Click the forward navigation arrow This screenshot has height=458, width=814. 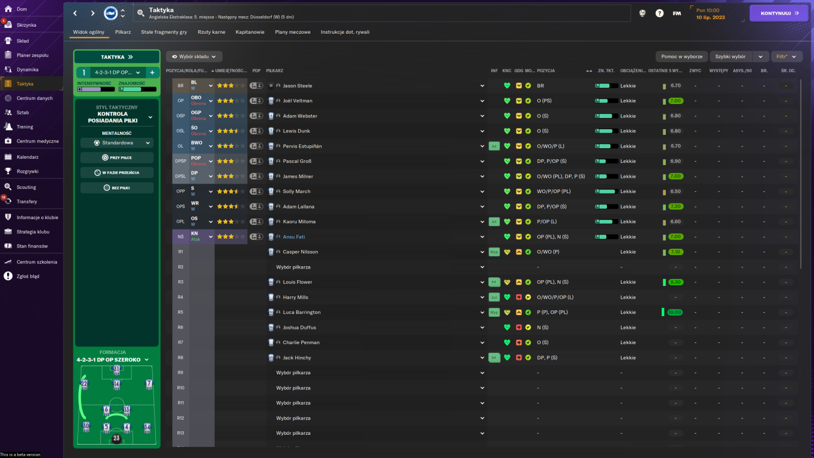point(92,13)
